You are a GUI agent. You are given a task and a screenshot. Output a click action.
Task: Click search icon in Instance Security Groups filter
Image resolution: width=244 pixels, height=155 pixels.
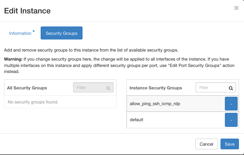point(231,88)
